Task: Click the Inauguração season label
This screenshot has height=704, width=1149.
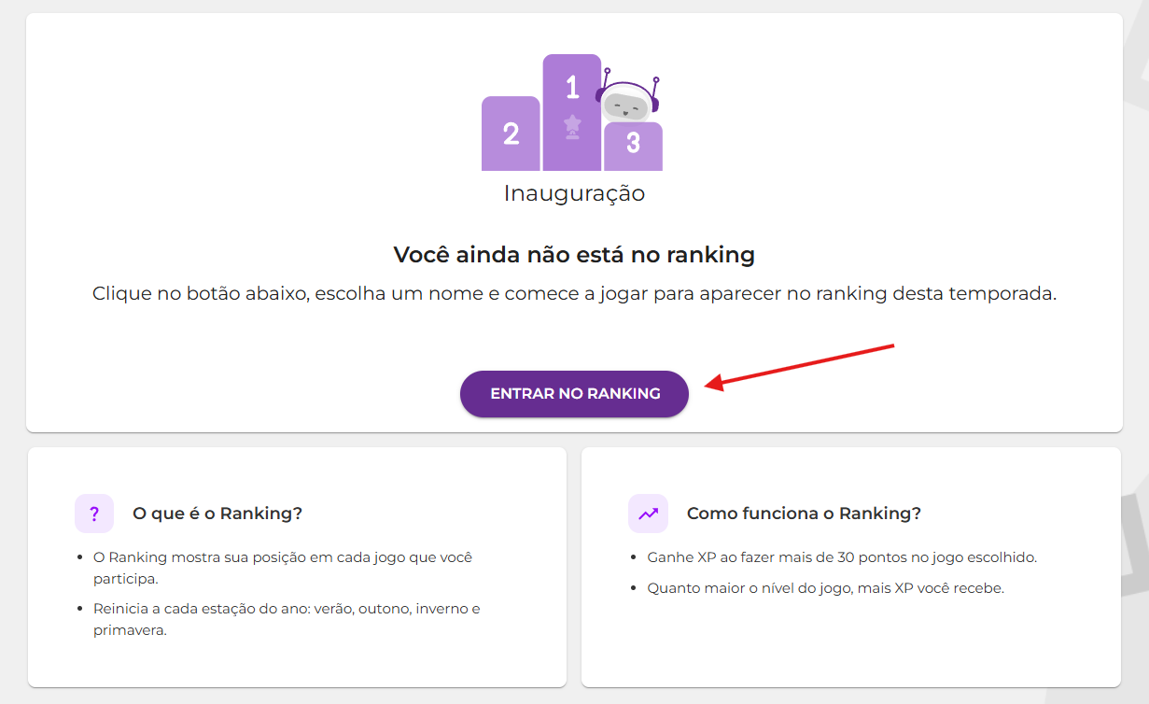Action: (574, 193)
